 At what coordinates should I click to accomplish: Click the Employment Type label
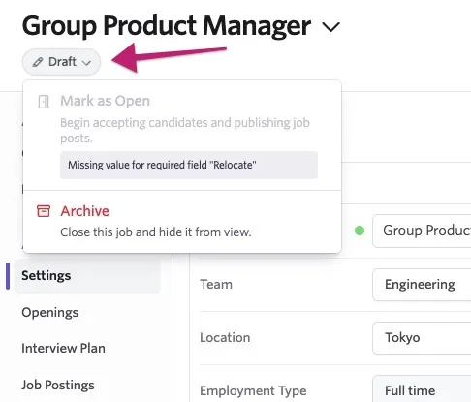tap(253, 391)
